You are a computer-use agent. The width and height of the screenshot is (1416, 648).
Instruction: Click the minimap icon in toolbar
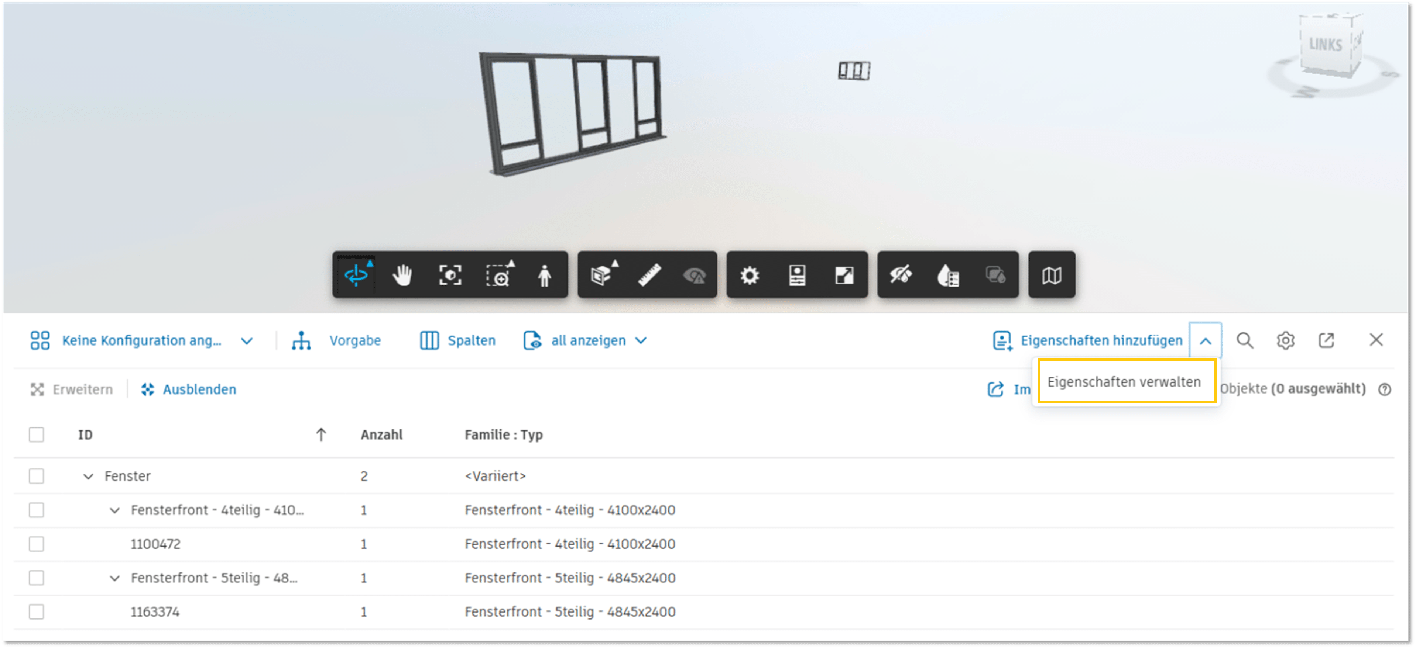tap(1051, 274)
